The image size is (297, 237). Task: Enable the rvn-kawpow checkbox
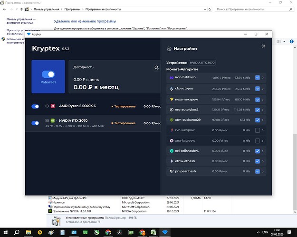(x=258, y=130)
